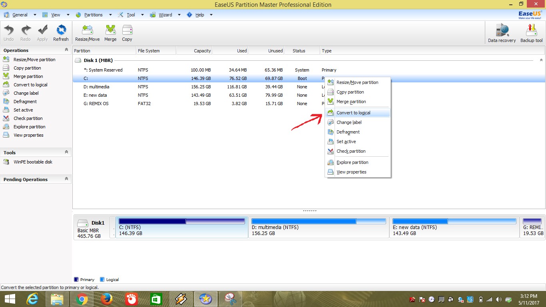Select D: multimedia block in disk map
The image size is (546, 307).
[319, 227]
